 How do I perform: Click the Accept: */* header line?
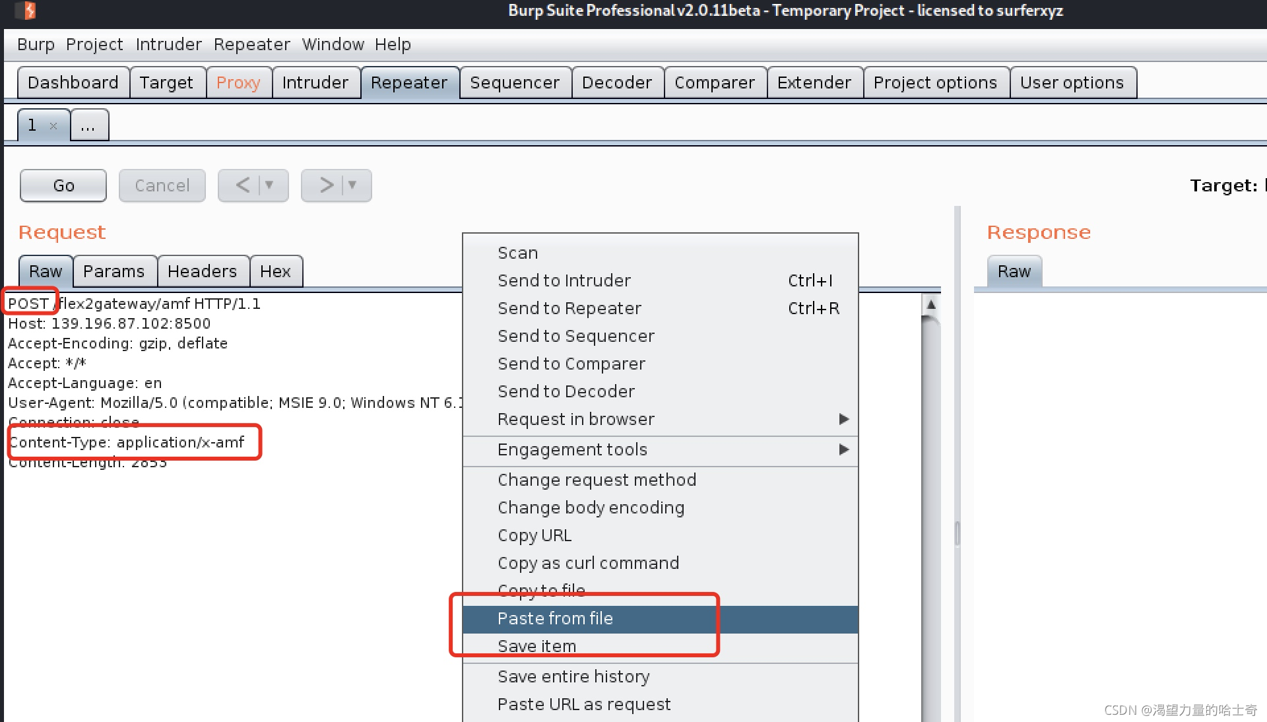[47, 363]
